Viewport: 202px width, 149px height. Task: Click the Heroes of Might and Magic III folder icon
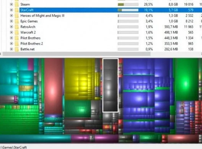click(x=16, y=16)
